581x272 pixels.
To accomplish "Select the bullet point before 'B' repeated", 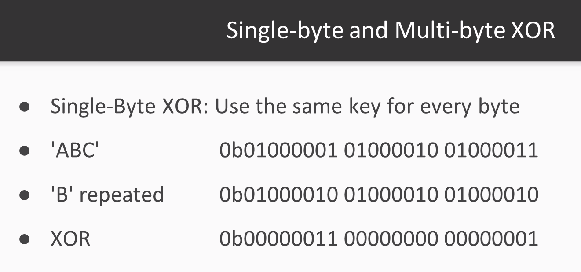I will tap(25, 195).
